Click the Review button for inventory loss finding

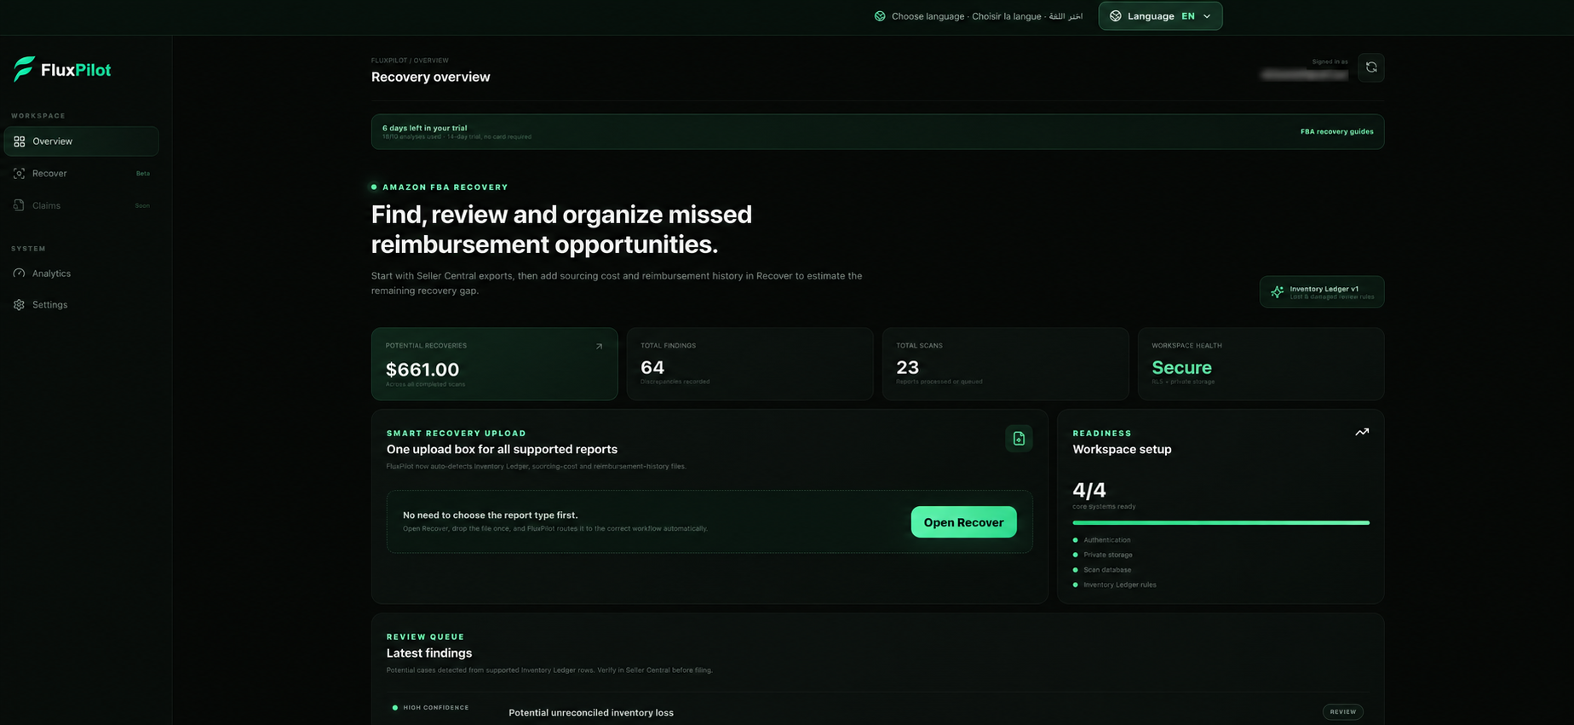[x=1343, y=711]
